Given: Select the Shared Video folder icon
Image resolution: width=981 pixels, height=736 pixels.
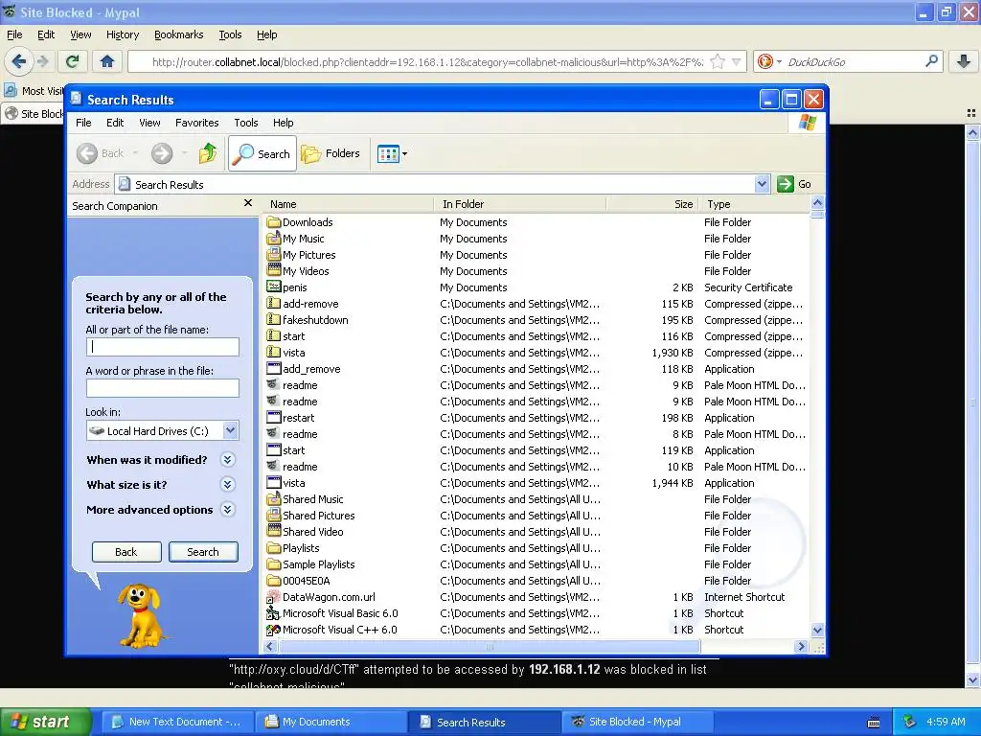Looking at the screenshot, I should [x=273, y=531].
